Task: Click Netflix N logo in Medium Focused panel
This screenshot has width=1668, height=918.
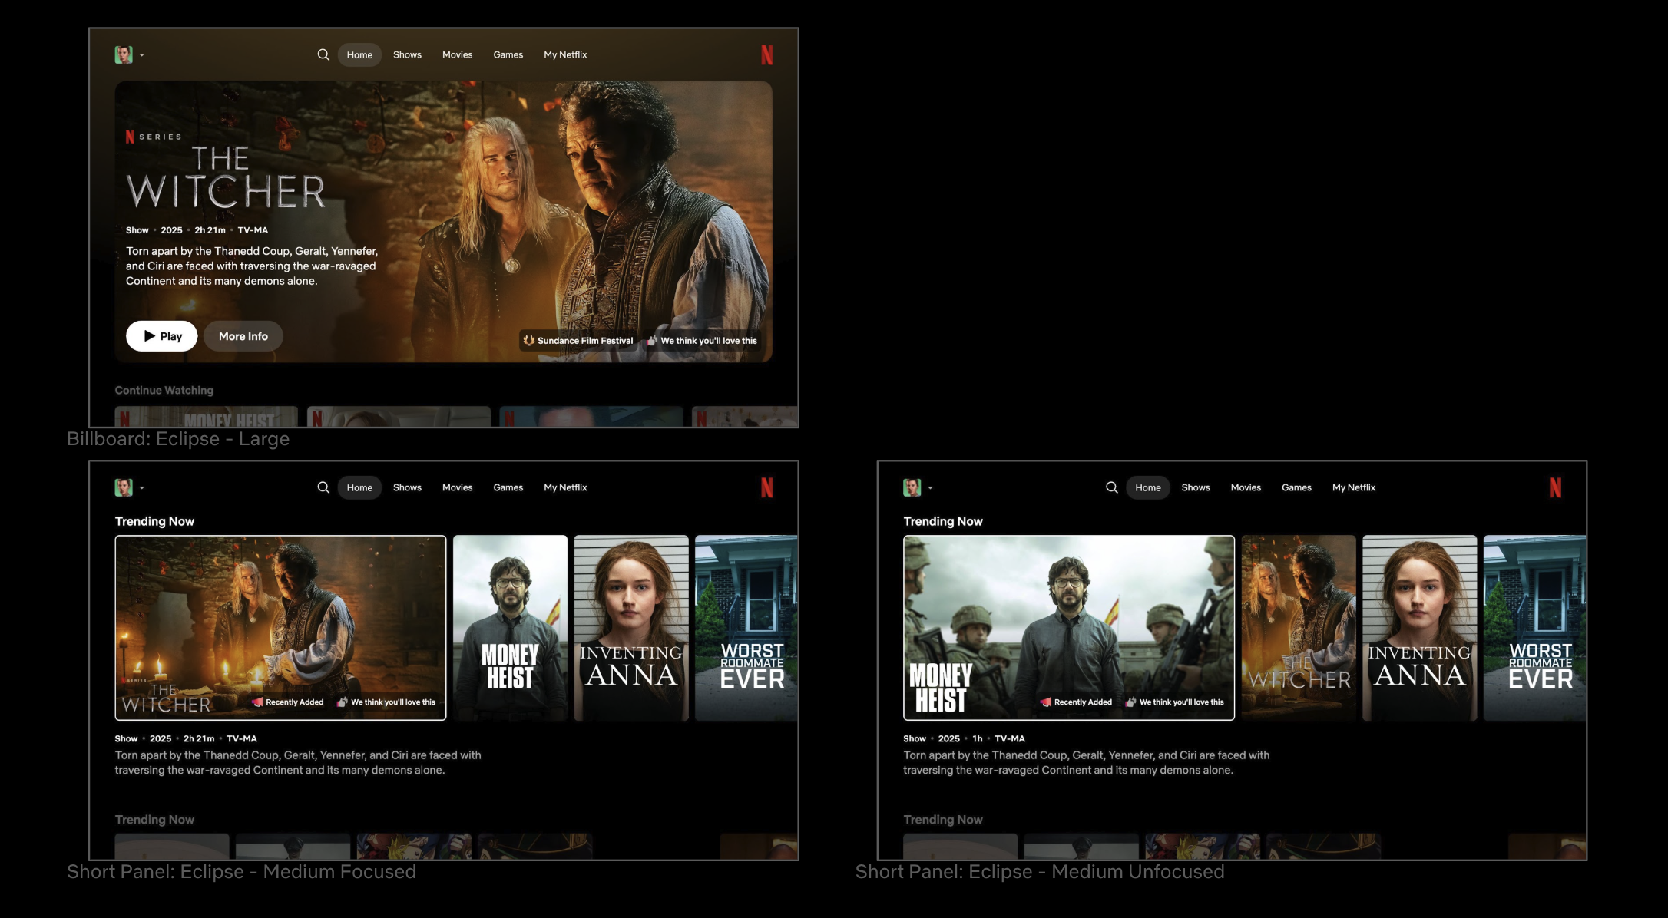Action: point(766,487)
